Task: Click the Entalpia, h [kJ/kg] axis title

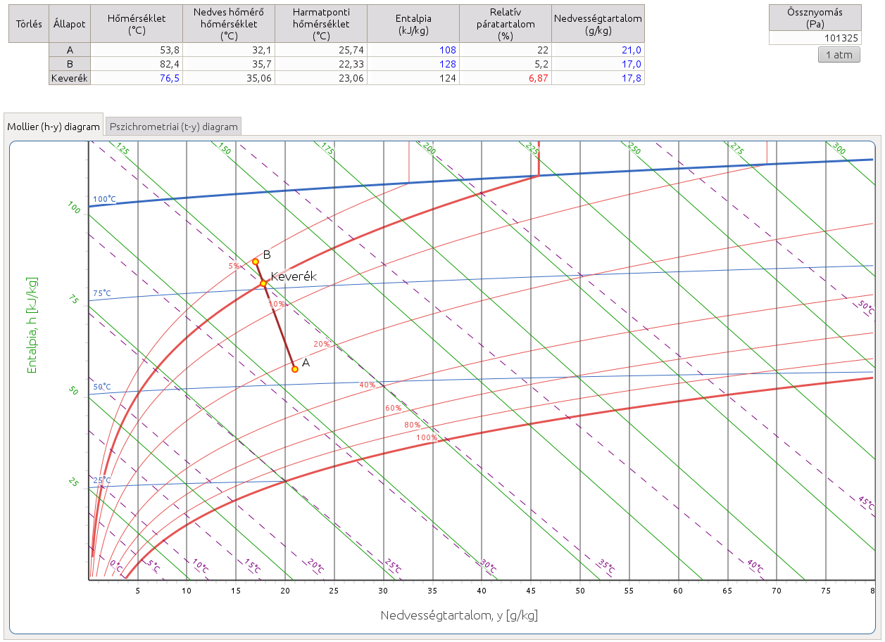Action: point(32,325)
